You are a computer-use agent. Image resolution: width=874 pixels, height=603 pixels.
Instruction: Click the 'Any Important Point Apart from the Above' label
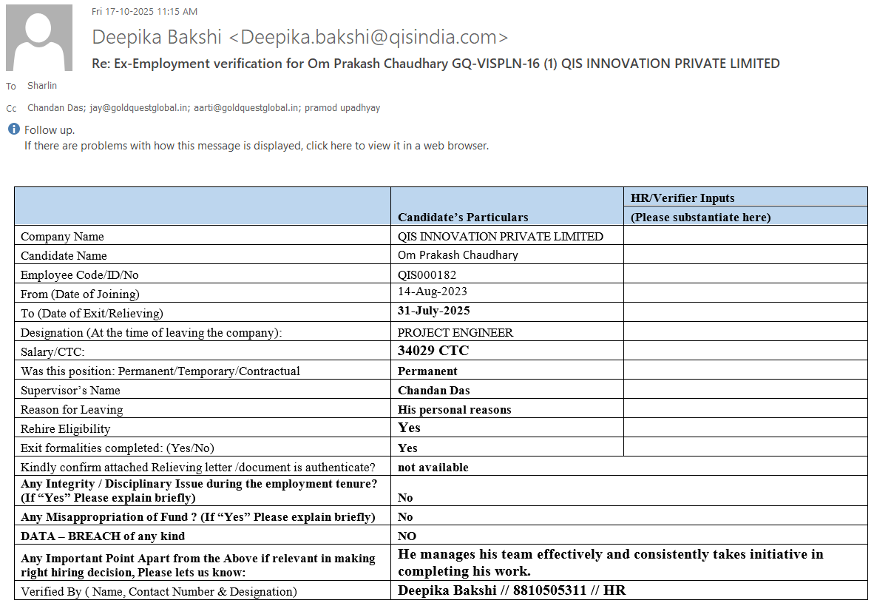coord(198,565)
